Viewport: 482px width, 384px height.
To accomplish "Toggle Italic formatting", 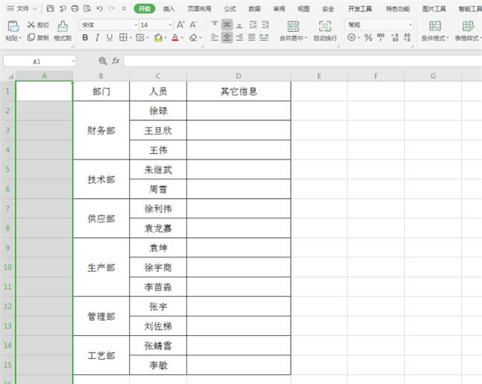I will 97,38.
